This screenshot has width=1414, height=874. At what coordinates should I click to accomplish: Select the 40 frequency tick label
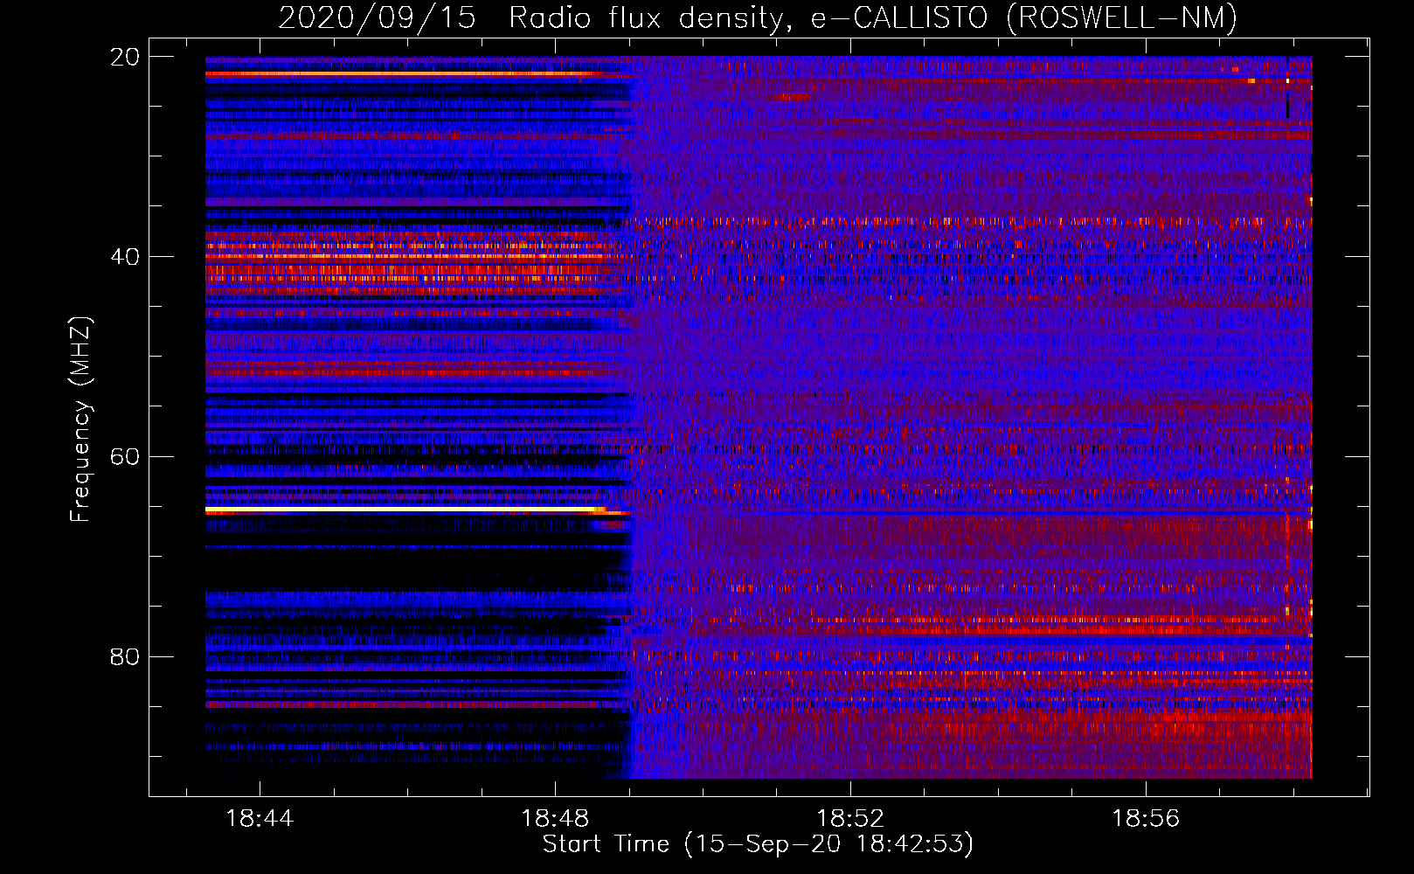tap(124, 257)
